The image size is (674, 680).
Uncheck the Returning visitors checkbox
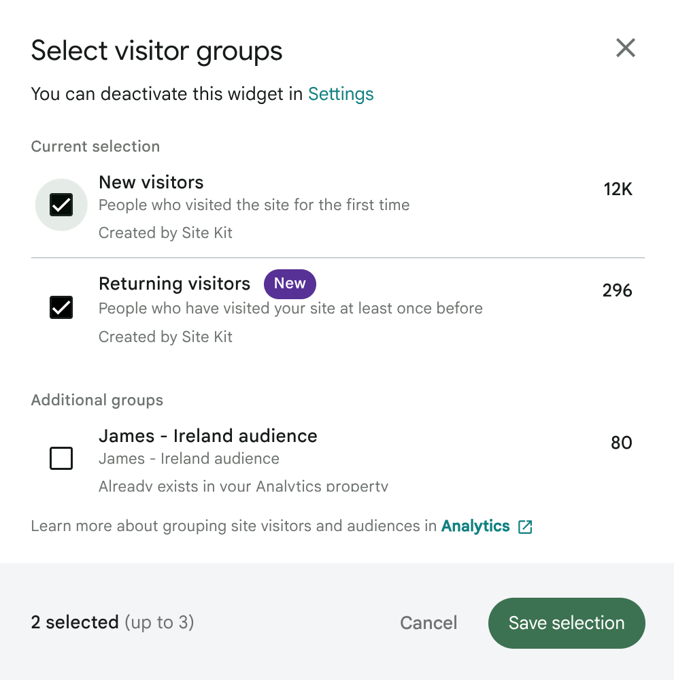pyautogui.click(x=61, y=308)
